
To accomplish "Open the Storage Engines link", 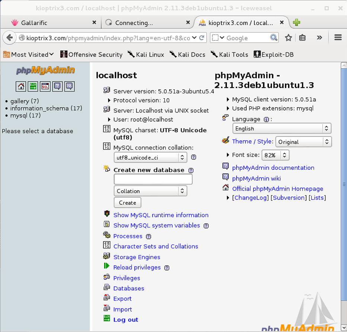I will click(x=137, y=257).
